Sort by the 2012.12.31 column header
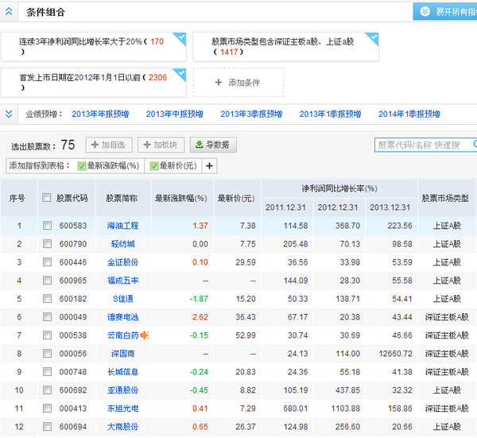This screenshot has height=438, width=477. 338,207
